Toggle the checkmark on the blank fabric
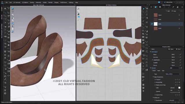The image size is (185, 104). [x=152, y=24]
